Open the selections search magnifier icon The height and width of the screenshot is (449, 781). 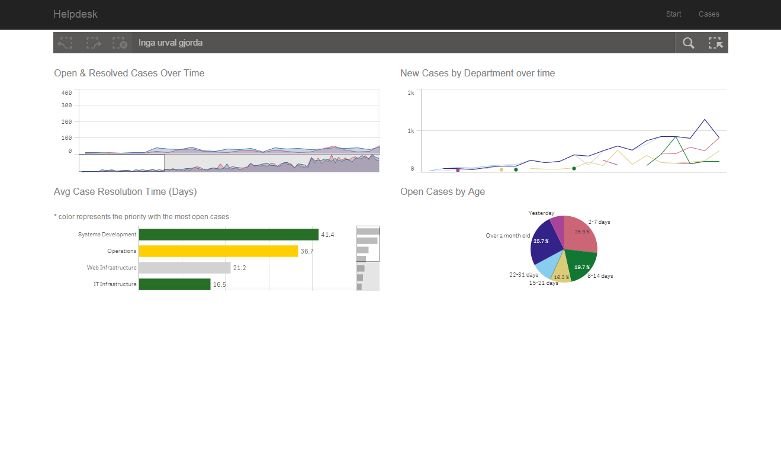point(688,43)
